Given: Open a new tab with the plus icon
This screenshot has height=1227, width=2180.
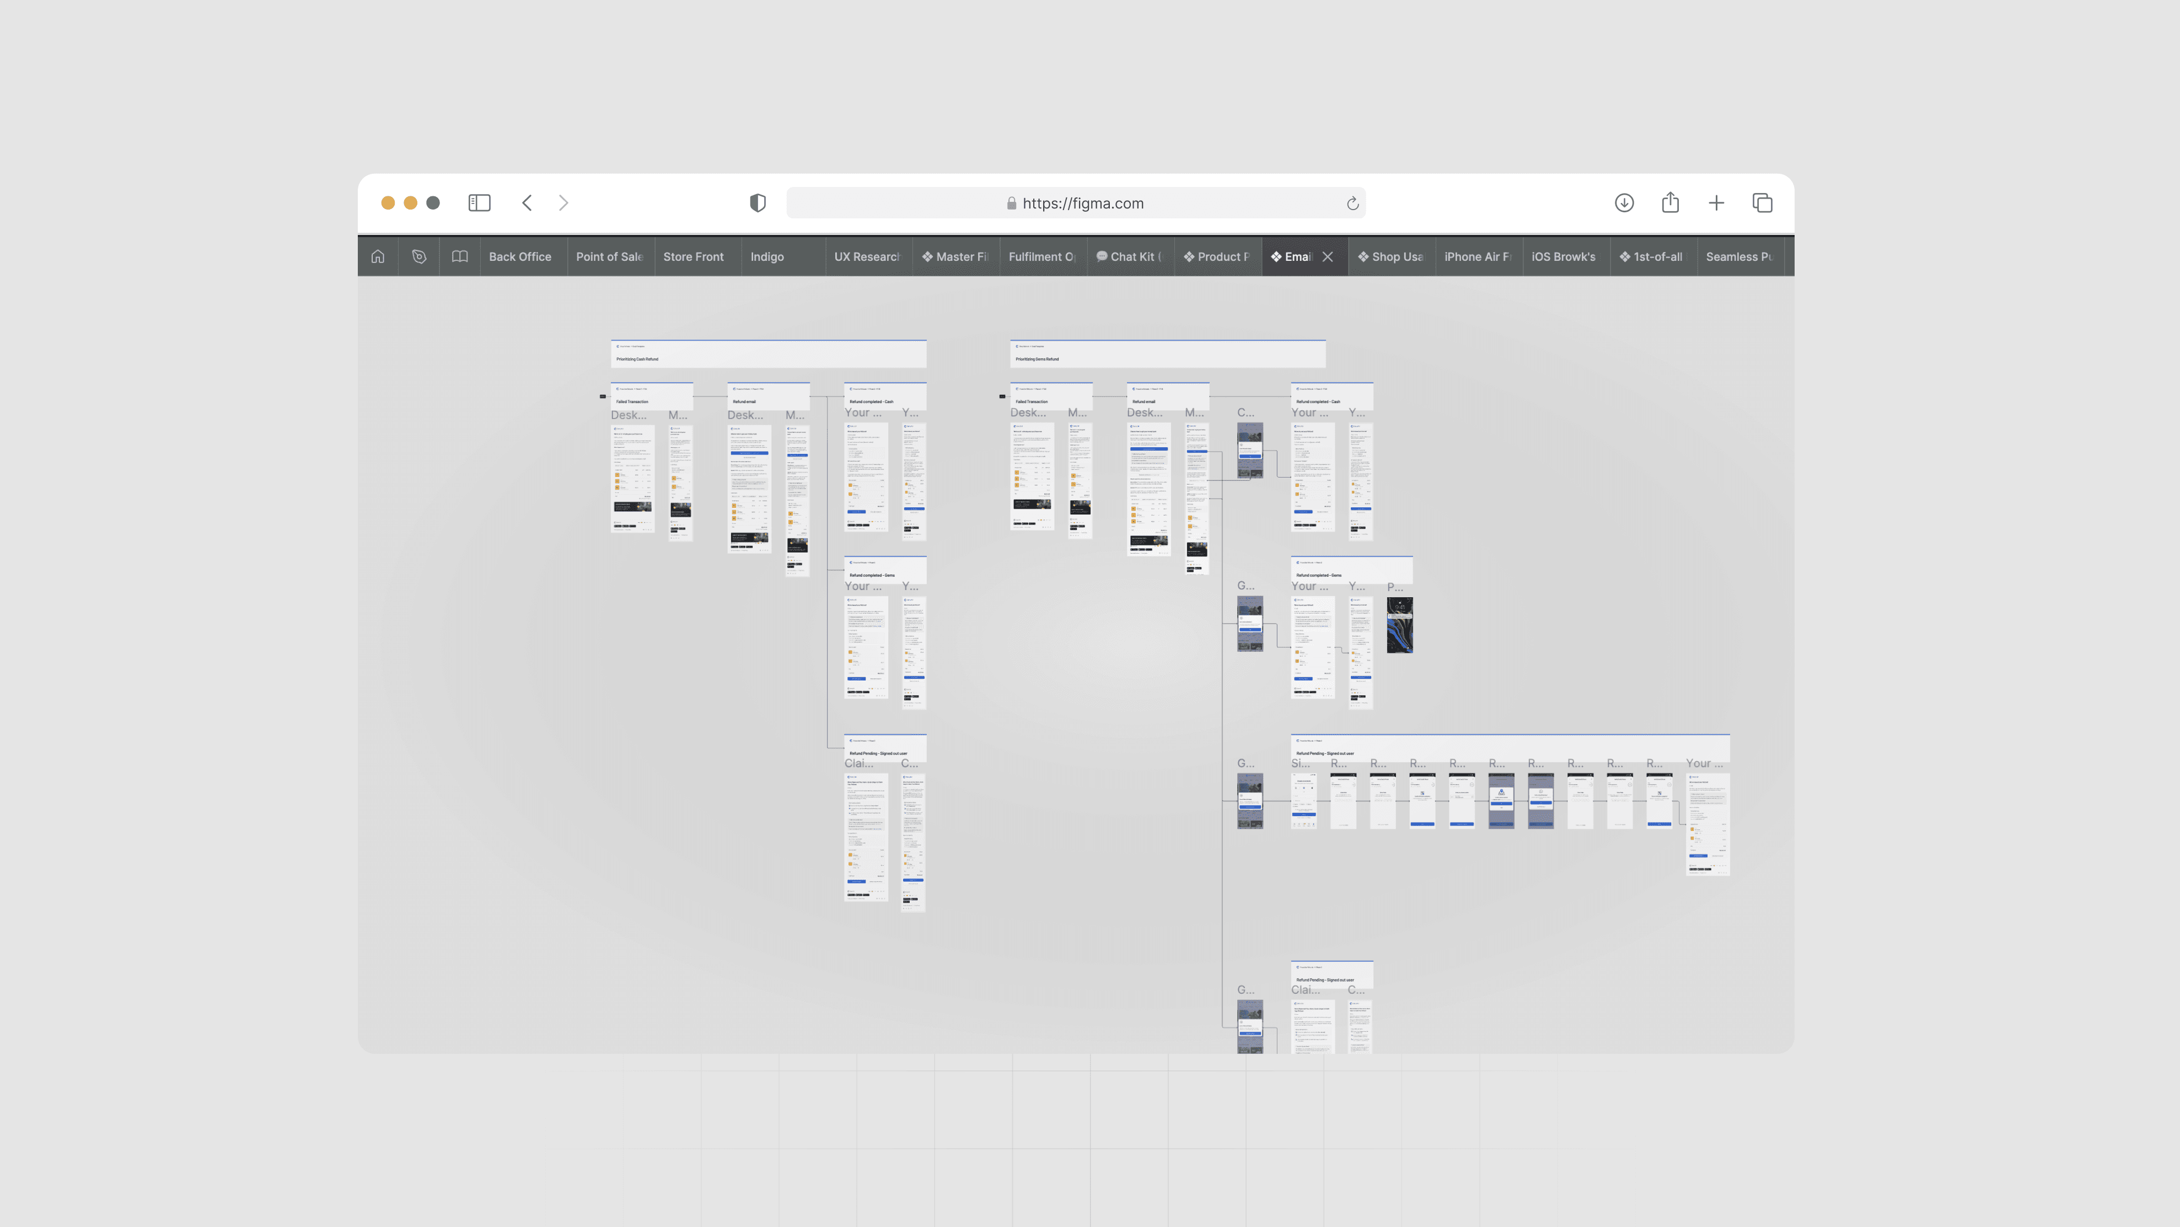Looking at the screenshot, I should click(x=1715, y=203).
